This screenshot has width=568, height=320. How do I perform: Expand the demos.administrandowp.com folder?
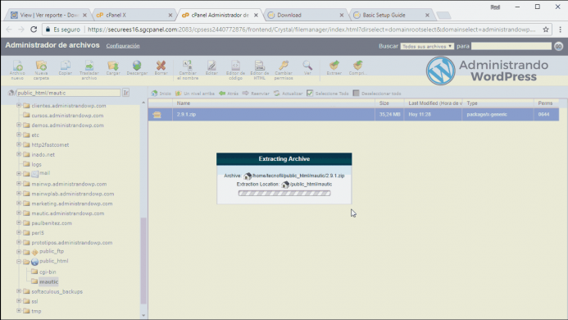click(19, 125)
